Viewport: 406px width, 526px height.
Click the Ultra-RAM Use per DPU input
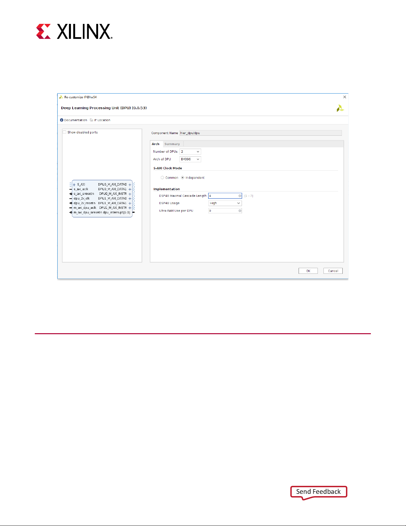pyautogui.click(x=225, y=211)
